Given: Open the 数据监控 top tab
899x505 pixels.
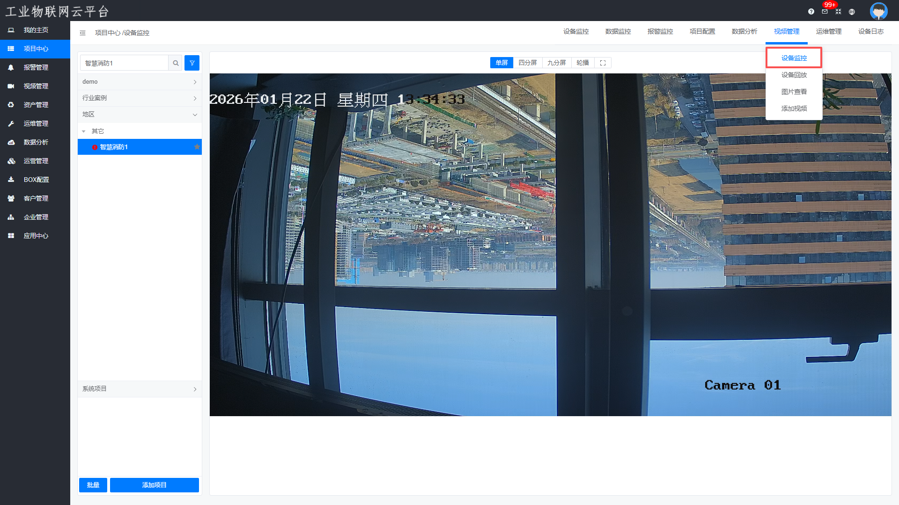Looking at the screenshot, I should (618, 31).
